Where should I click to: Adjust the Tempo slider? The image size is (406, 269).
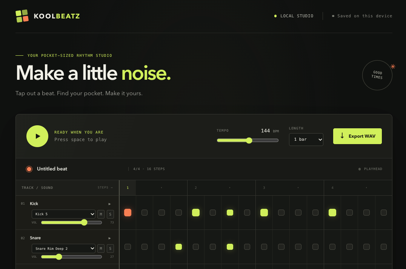248,140
